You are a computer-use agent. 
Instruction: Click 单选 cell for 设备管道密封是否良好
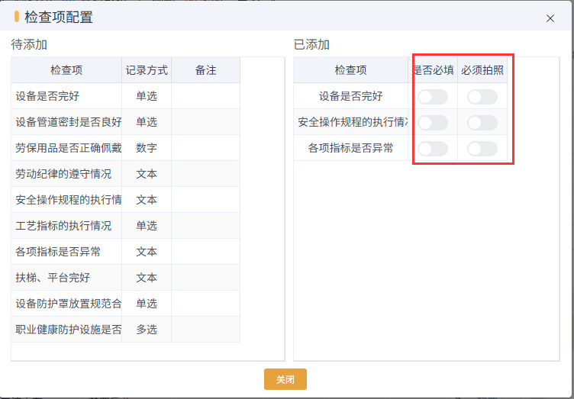click(x=147, y=122)
